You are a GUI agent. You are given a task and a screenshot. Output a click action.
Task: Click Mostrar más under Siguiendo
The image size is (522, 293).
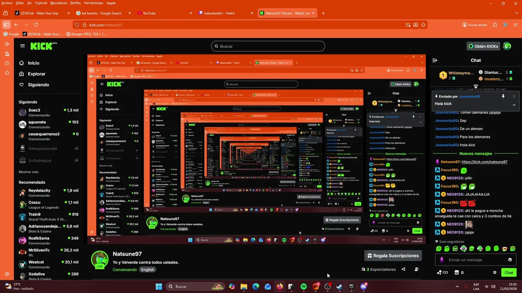pos(29,172)
